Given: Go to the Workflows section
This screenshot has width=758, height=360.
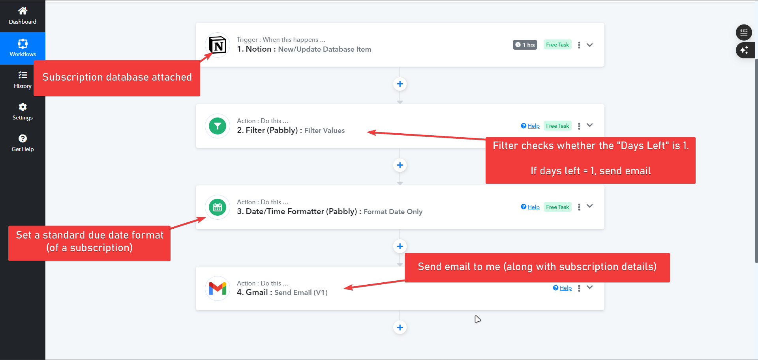Looking at the screenshot, I should (23, 48).
